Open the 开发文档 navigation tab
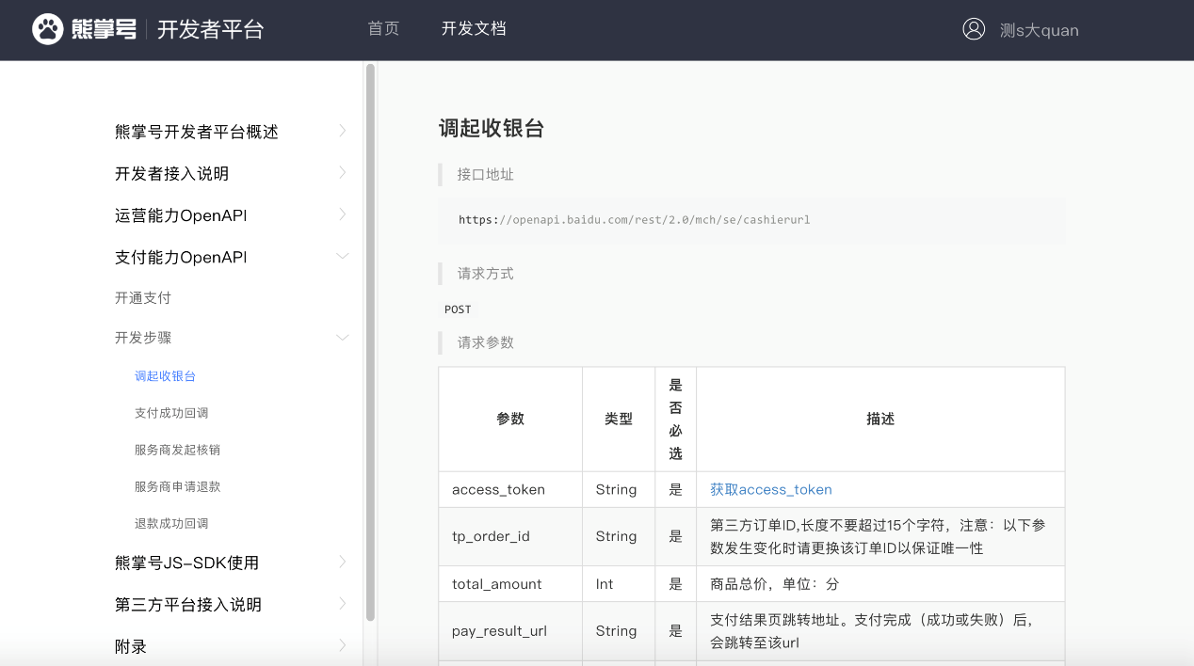Image resolution: width=1194 pixels, height=666 pixels. coord(474,29)
